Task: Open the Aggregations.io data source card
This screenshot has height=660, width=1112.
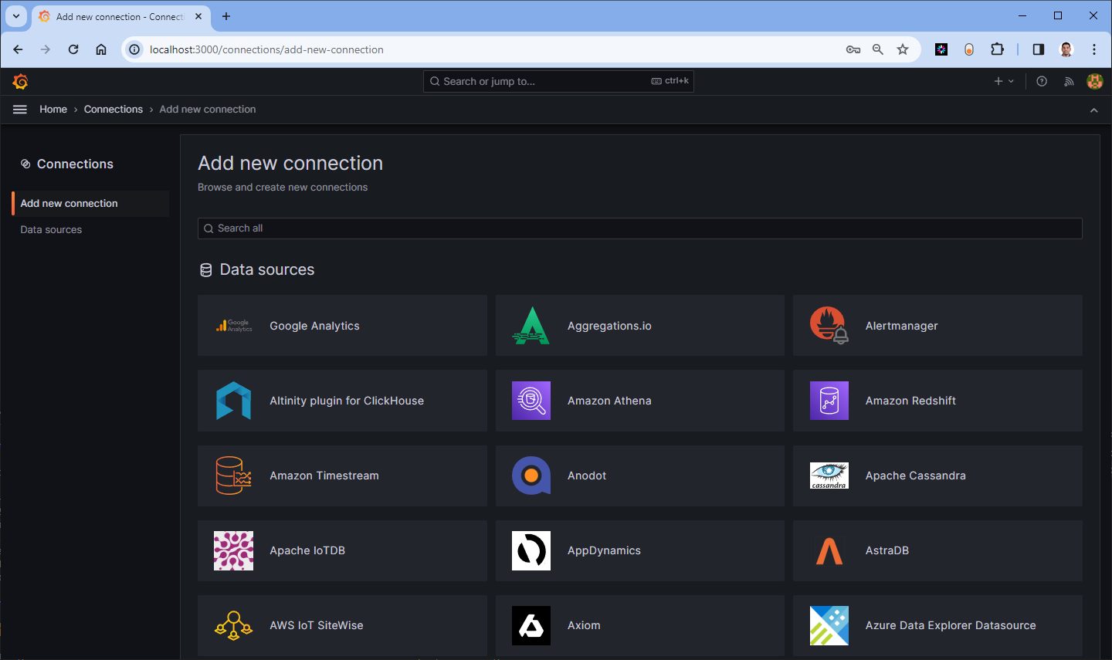Action: [640, 326]
